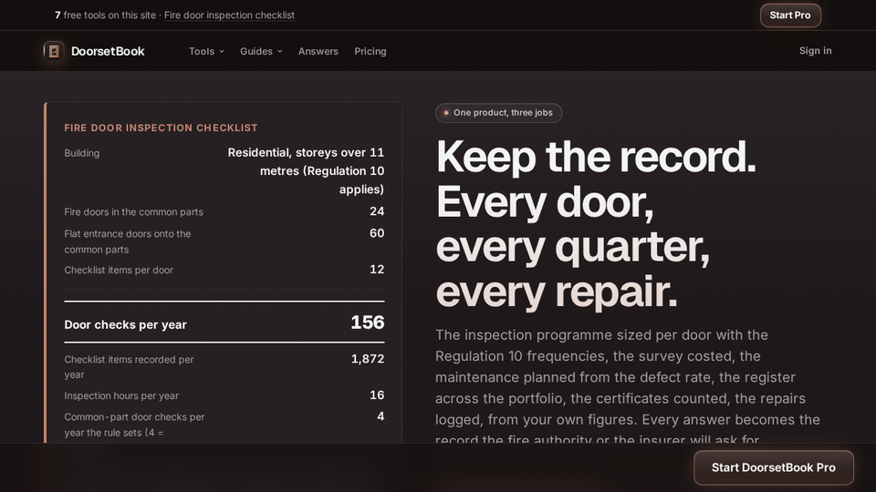The width and height of the screenshot is (876, 492).
Task: Click the Building value 'Residential, storeys over 11 metres'
Action: click(306, 170)
